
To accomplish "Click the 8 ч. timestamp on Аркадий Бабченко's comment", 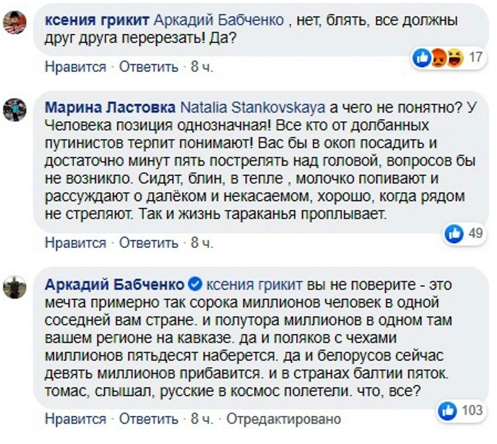I will (202, 419).
